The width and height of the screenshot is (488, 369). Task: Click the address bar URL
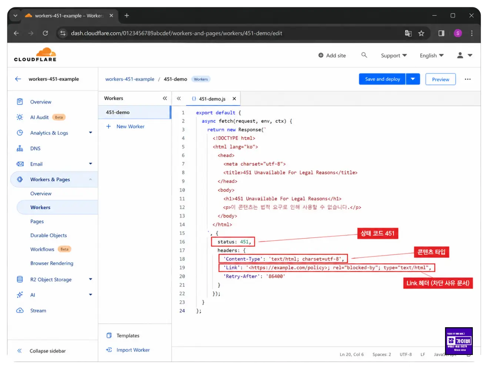177,33
